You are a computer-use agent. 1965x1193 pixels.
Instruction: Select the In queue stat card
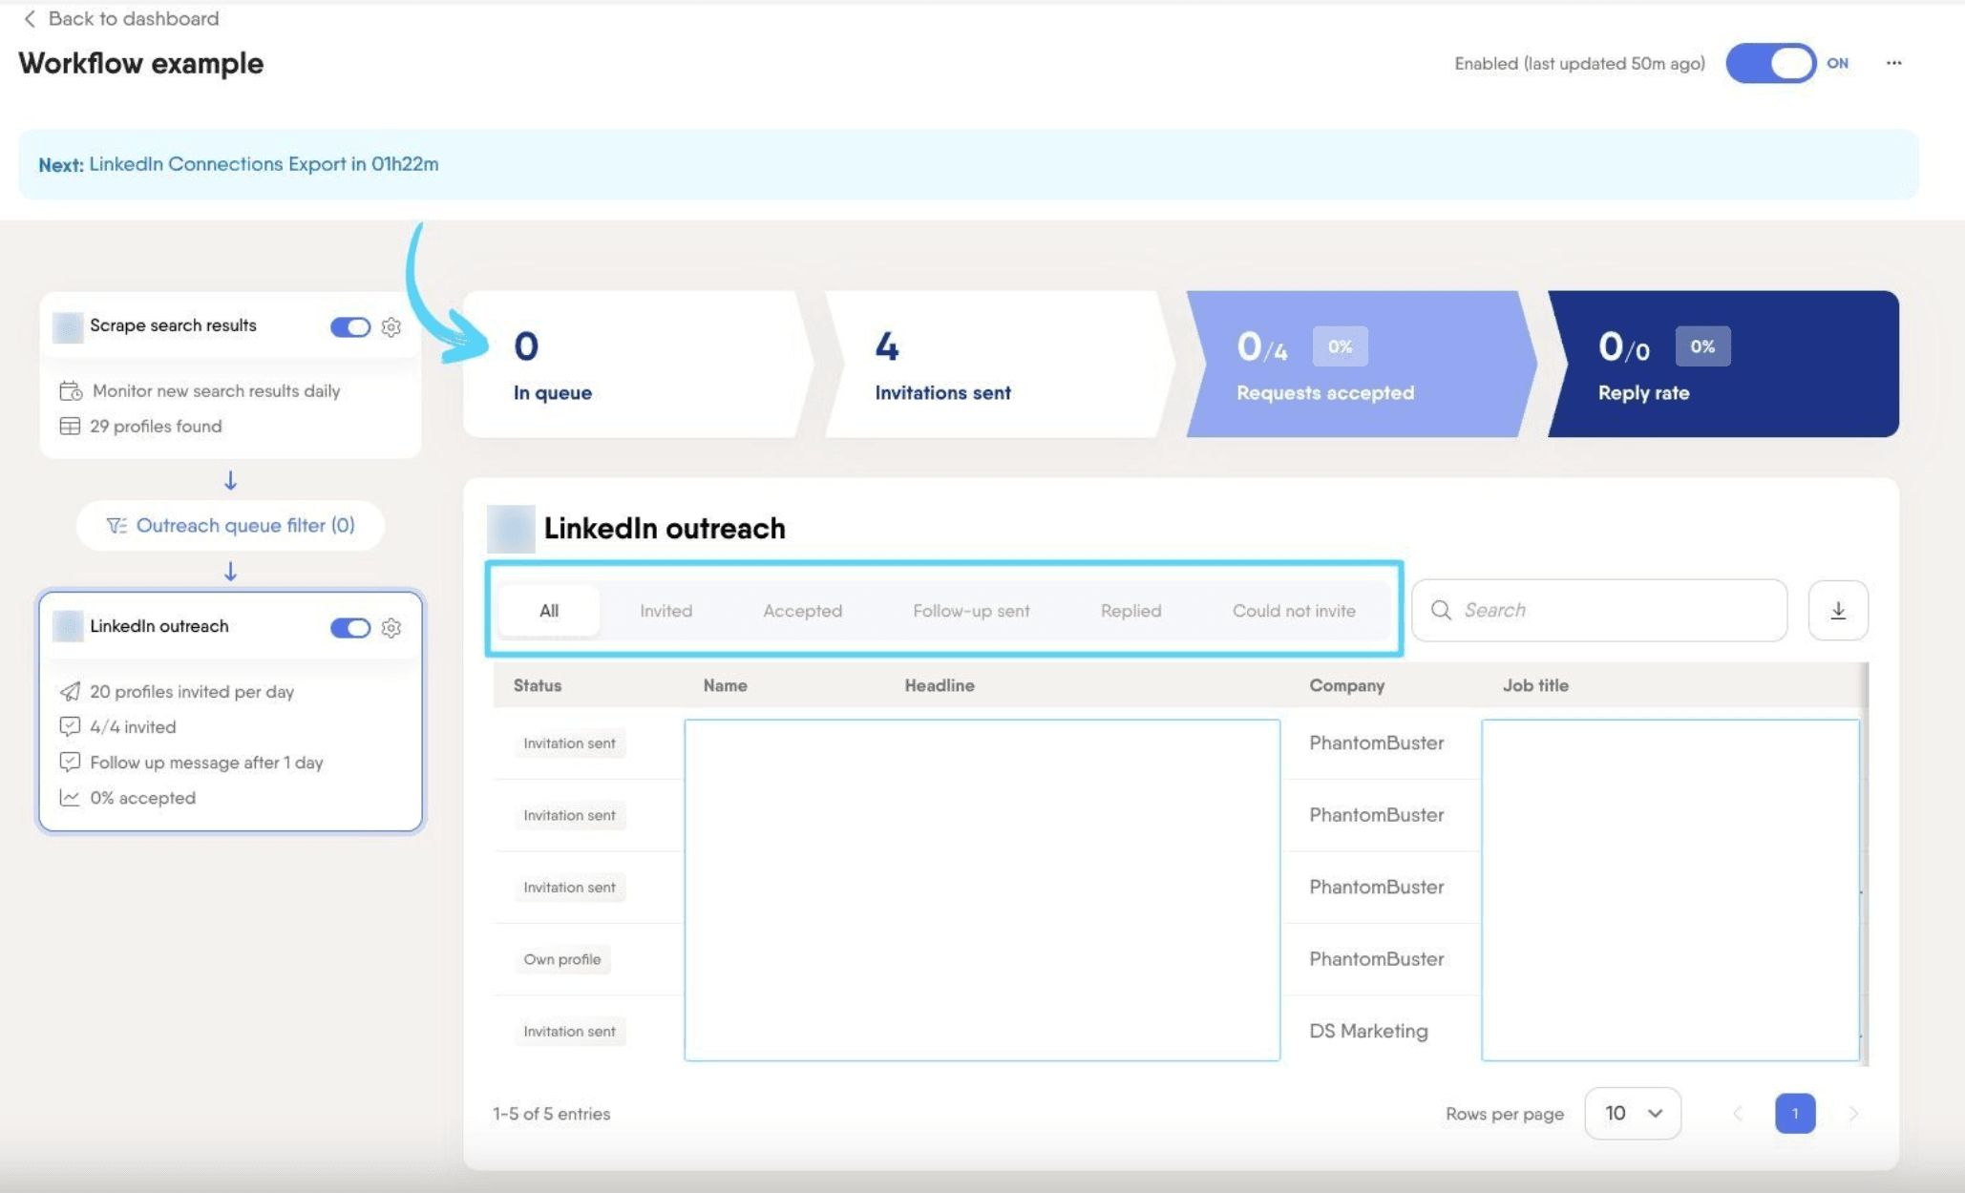(x=638, y=364)
